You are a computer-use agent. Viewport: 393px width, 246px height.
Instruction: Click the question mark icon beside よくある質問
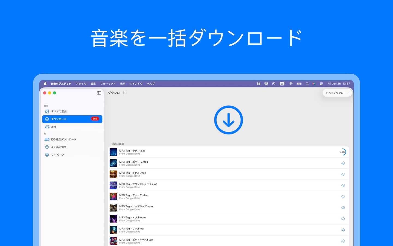click(x=47, y=147)
